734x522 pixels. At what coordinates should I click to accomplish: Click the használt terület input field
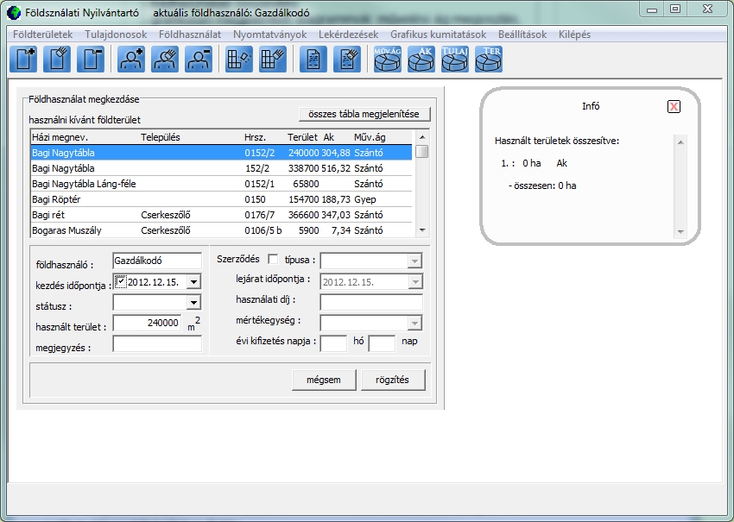(x=147, y=323)
